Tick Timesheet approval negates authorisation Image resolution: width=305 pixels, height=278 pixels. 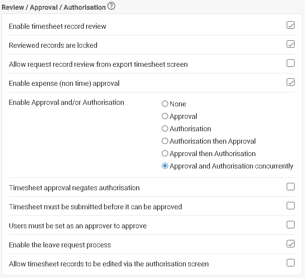[x=290, y=186]
